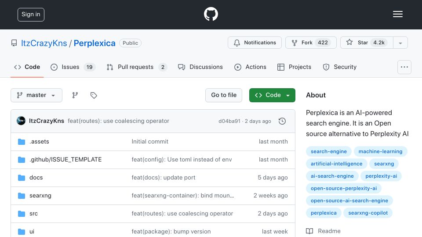422x237 pixels.
Task: View tags via the tag icon
Action: tap(94, 95)
